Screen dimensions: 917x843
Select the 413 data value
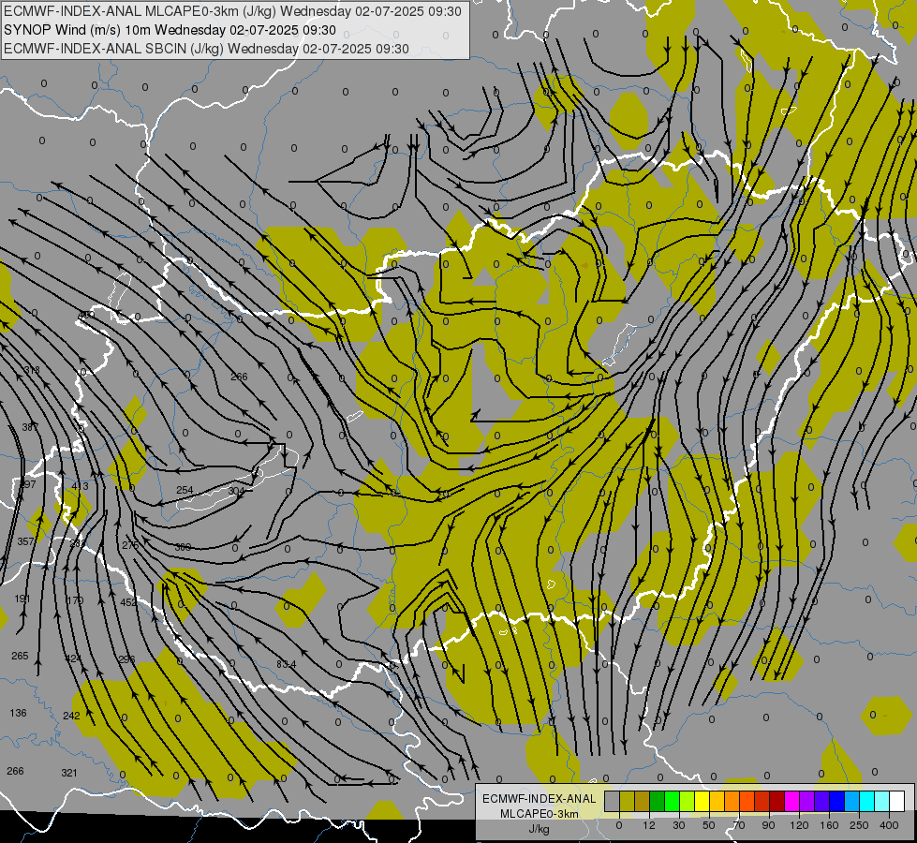81,486
